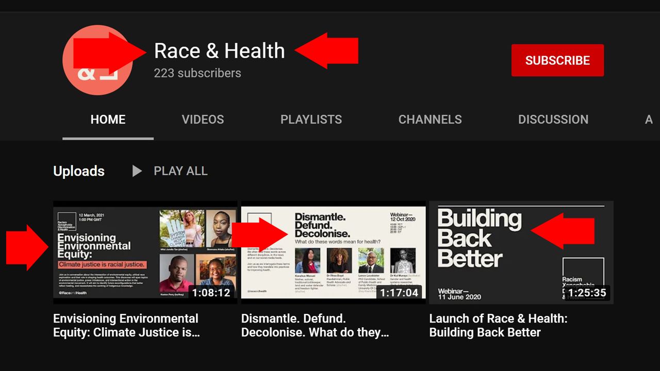Click the Uploads section heading
Image resolution: width=660 pixels, height=371 pixels.
(x=79, y=171)
